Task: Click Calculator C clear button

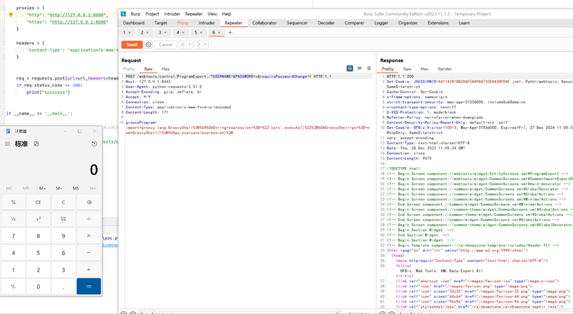Action: 63,202
